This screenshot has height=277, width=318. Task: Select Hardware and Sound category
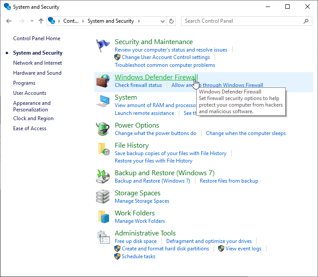[38, 73]
